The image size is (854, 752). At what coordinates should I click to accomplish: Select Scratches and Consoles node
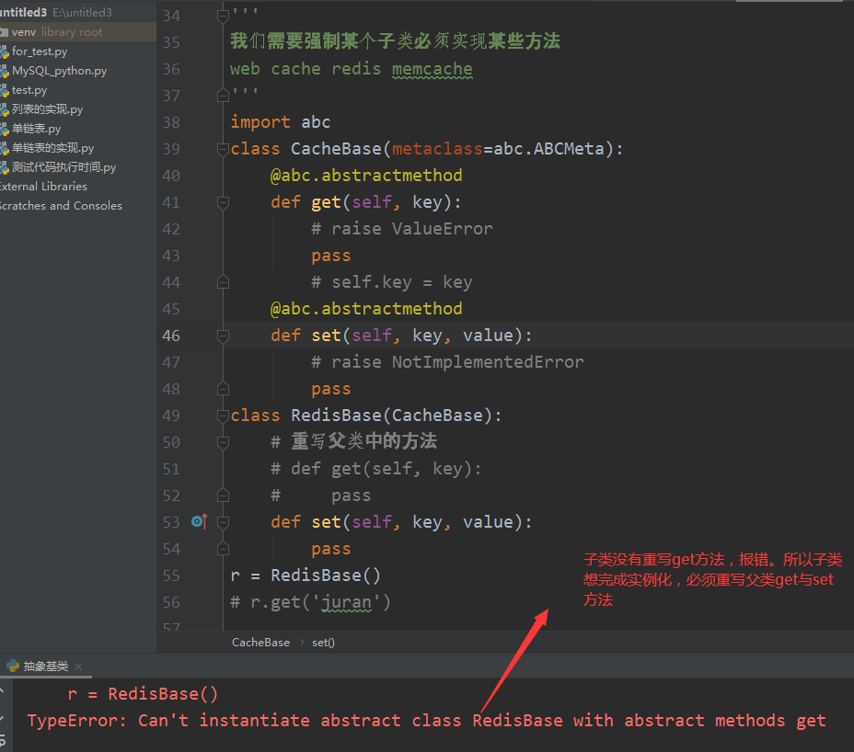point(61,206)
